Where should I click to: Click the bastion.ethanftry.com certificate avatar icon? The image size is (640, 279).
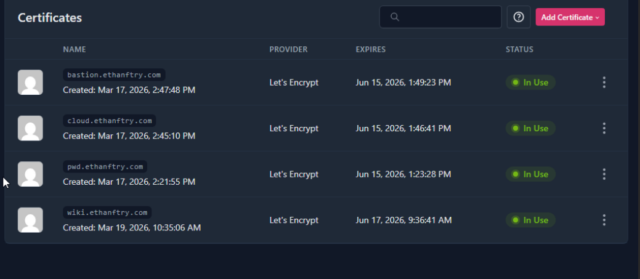coord(30,83)
